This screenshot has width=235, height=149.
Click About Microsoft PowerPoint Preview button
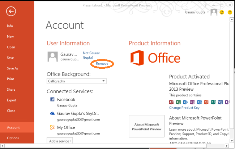coord(146,126)
